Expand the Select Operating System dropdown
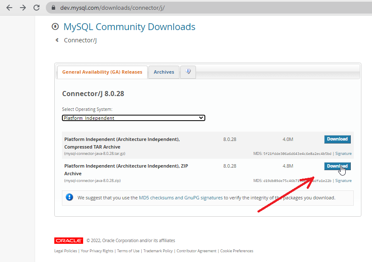This screenshot has width=372, height=262. point(134,118)
